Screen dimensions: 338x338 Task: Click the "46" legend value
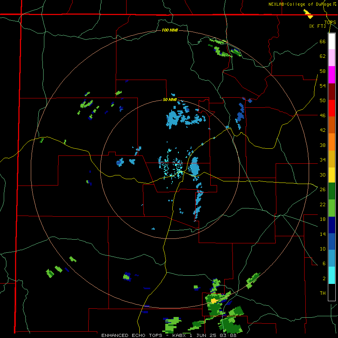pos(323,116)
